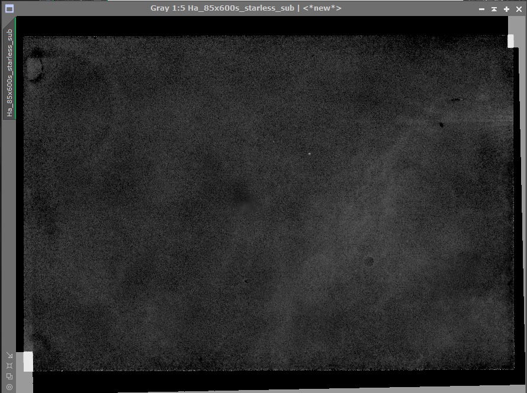Click the elongated dark blemish near right edge
The height and width of the screenshot is (393, 527).
pos(456,100)
